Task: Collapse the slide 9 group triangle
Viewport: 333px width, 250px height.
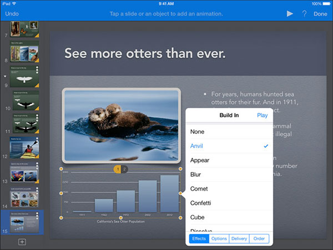Action: coord(5,76)
